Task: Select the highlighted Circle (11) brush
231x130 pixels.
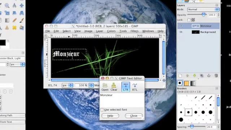Action: click(x=188, y=112)
